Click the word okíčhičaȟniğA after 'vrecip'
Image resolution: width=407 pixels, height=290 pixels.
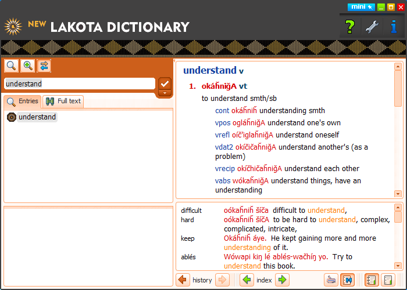259,169
